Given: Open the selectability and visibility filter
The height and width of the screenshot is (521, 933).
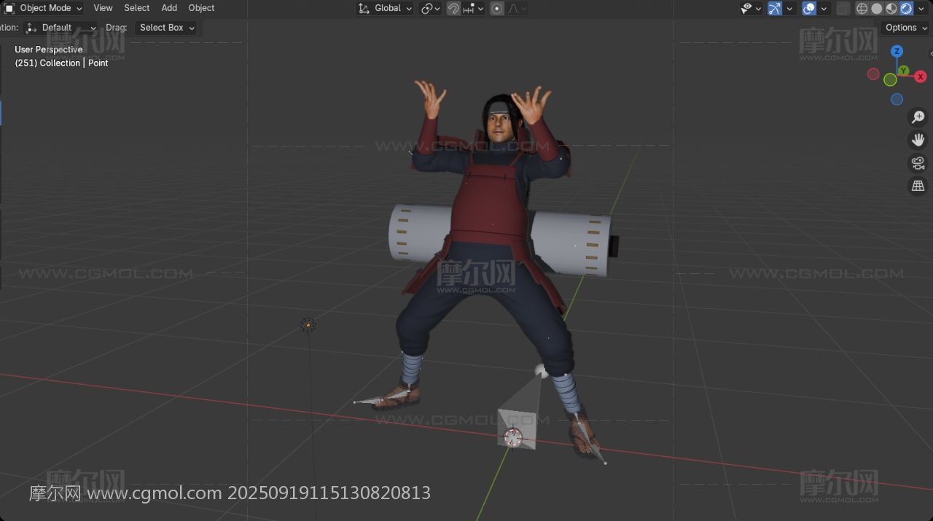Looking at the screenshot, I should (x=750, y=8).
